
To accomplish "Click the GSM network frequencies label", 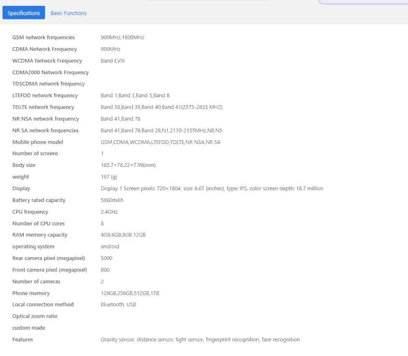I will point(43,38).
